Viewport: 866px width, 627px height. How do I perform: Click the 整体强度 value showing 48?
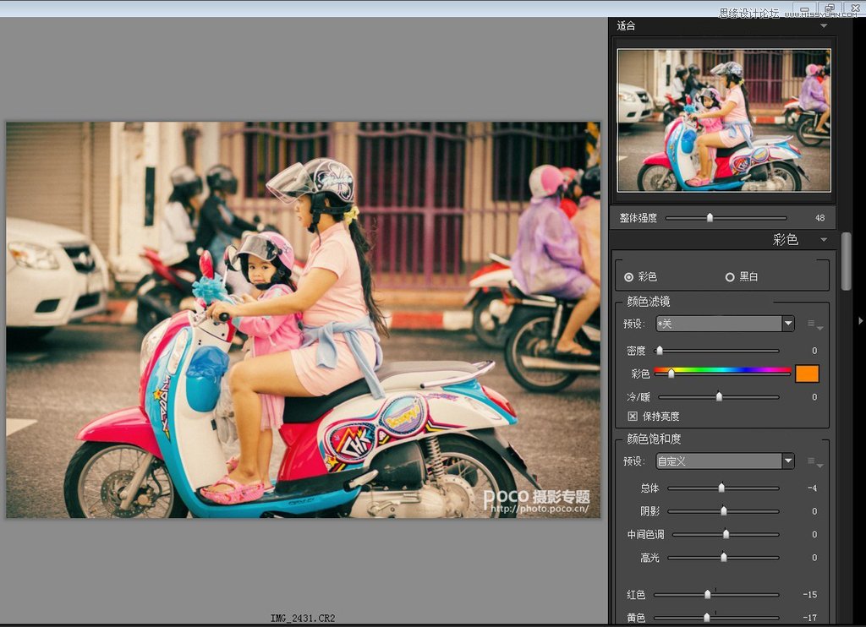[819, 217]
